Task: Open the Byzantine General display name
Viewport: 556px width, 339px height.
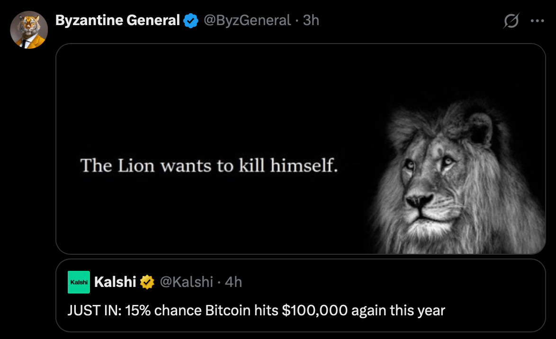Action: pos(117,20)
